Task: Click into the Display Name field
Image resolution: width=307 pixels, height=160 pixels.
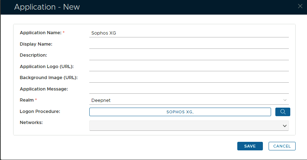Action: 189,44
